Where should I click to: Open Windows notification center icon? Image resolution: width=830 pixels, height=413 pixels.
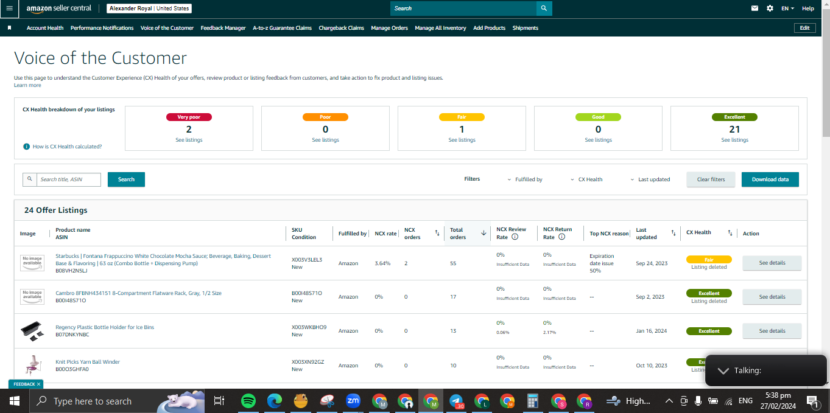click(x=812, y=401)
